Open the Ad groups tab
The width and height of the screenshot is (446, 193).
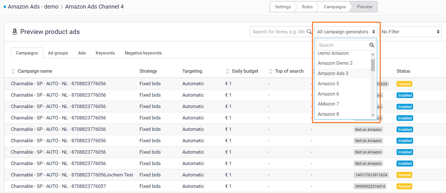tap(58, 53)
